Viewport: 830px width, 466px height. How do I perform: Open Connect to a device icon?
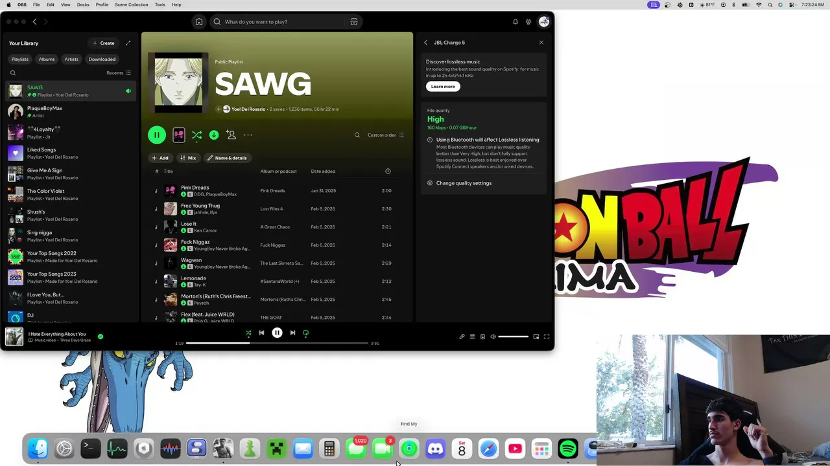(482, 337)
